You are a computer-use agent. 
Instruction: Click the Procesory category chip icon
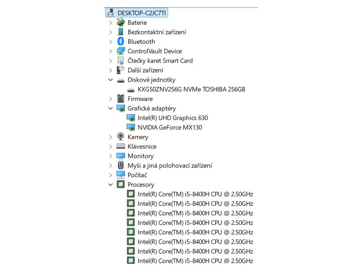click(121, 184)
